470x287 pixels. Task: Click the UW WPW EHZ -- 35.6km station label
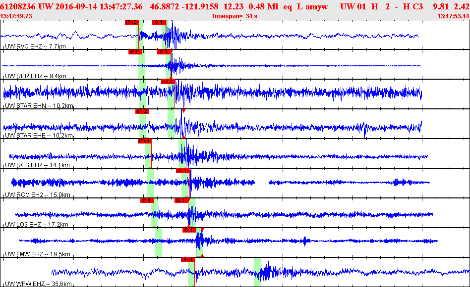pyautogui.click(x=38, y=284)
